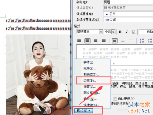153x115 pixels.
Task: Align paragraph text left
Action: click(x=79, y=41)
